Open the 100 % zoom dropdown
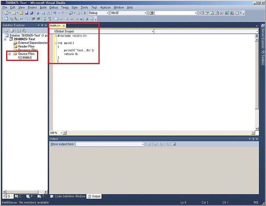The image size is (266, 206). pos(61,133)
